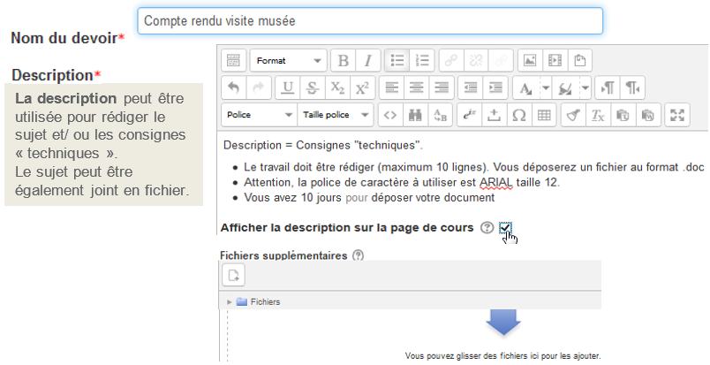This screenshot has width=710, height=365.
Task: Open the Taille police size dropdown
Action: pyautogui.click(x=336, y=115)
